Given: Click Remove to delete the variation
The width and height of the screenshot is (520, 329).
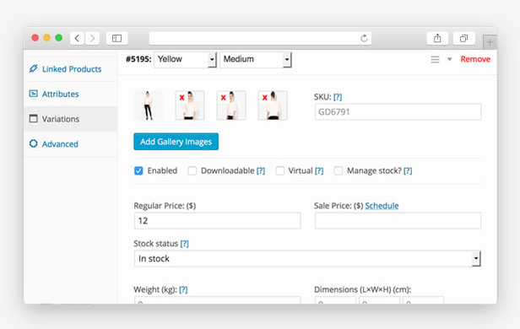Looking at the screenshot, I should [x=475, y=59].
